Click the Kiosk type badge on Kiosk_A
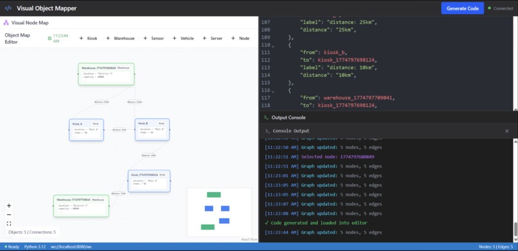The height and width of the screenshot is (251, 518). point(96,124)
